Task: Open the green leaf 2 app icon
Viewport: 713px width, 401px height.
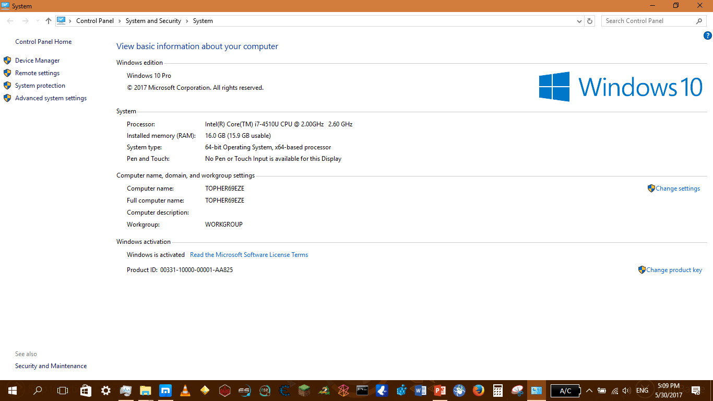Action: point(324,391)
